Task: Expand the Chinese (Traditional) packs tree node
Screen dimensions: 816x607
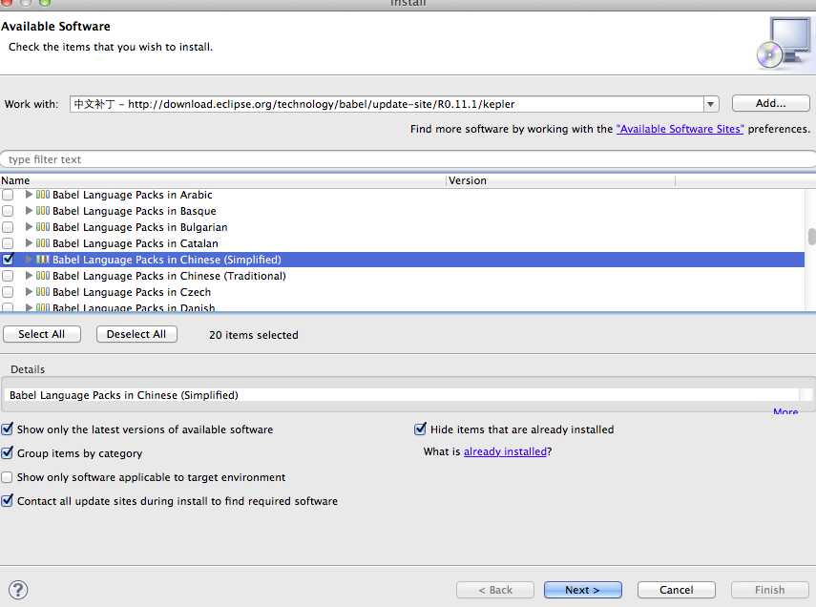Action: [29, 276]
